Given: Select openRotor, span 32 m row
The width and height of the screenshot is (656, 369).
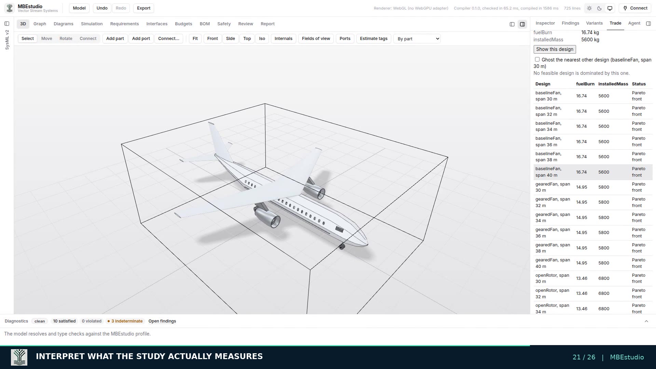Looking at the screenshot, I should point(593,293).
